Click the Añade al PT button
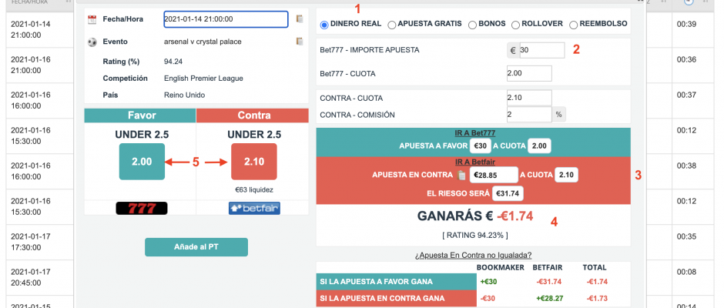This screenshot has width=724, height=308. click(196, 247)
